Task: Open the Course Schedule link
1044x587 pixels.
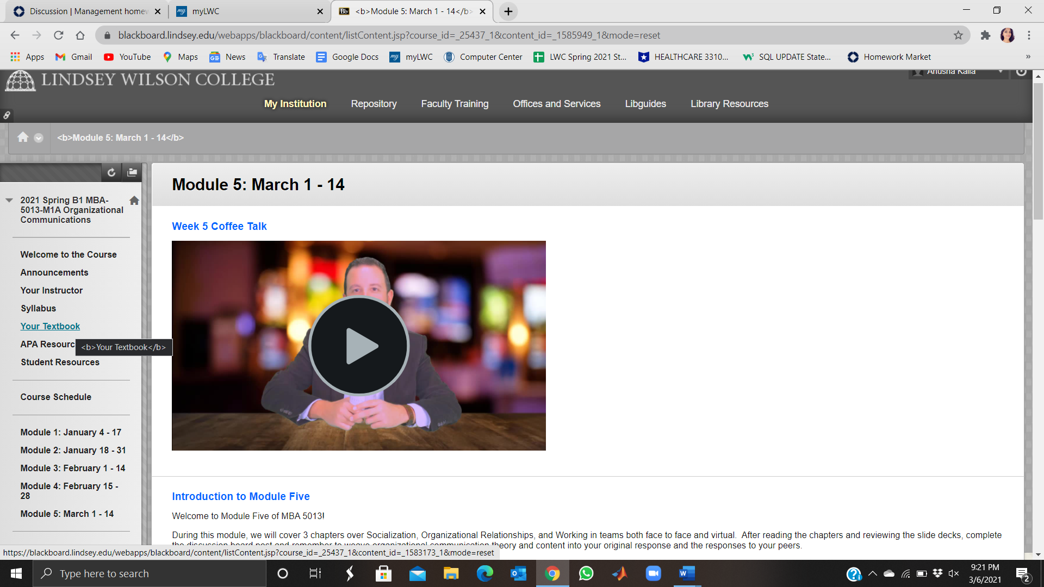Action: coord(56,397)
